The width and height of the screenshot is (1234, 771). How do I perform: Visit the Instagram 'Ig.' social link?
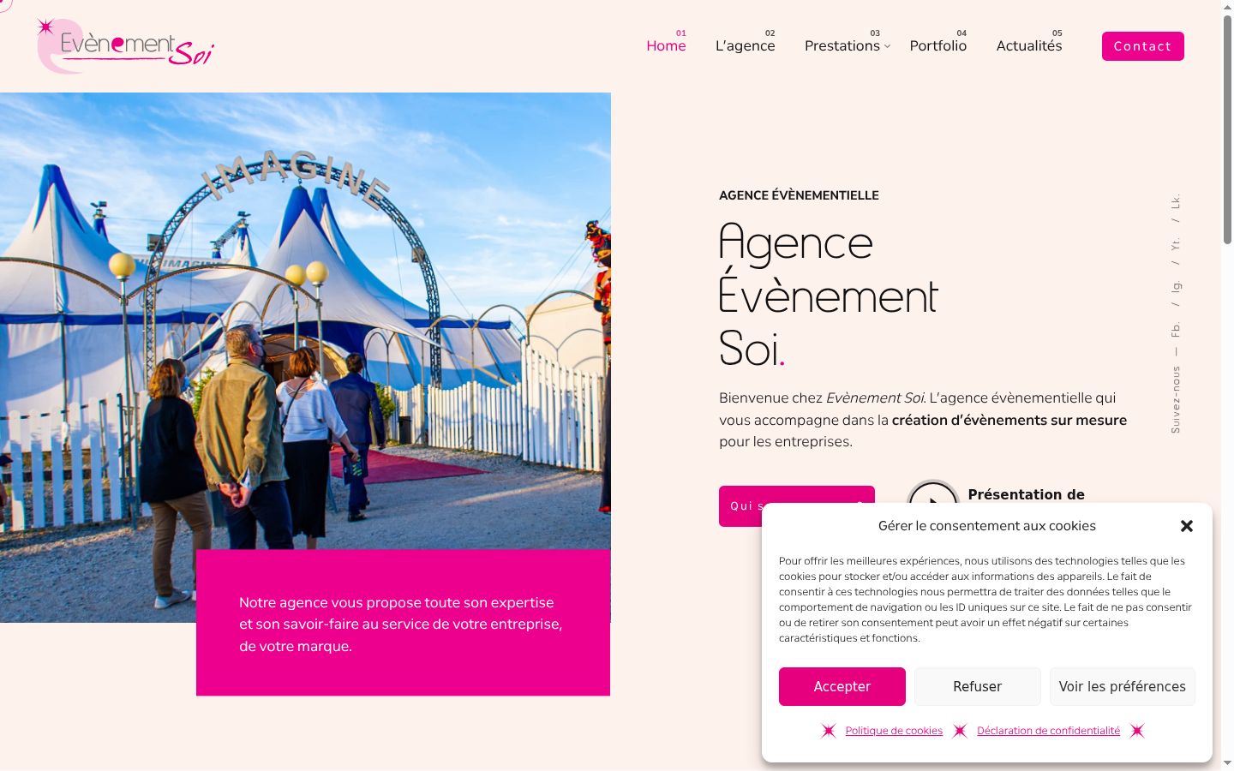(1176, 286)
